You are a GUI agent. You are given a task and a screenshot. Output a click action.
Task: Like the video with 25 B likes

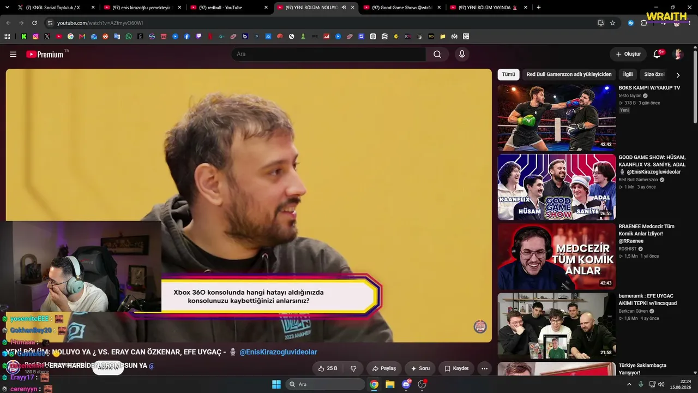327,368
